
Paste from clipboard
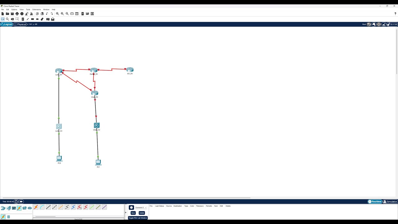tap(42, 14)
